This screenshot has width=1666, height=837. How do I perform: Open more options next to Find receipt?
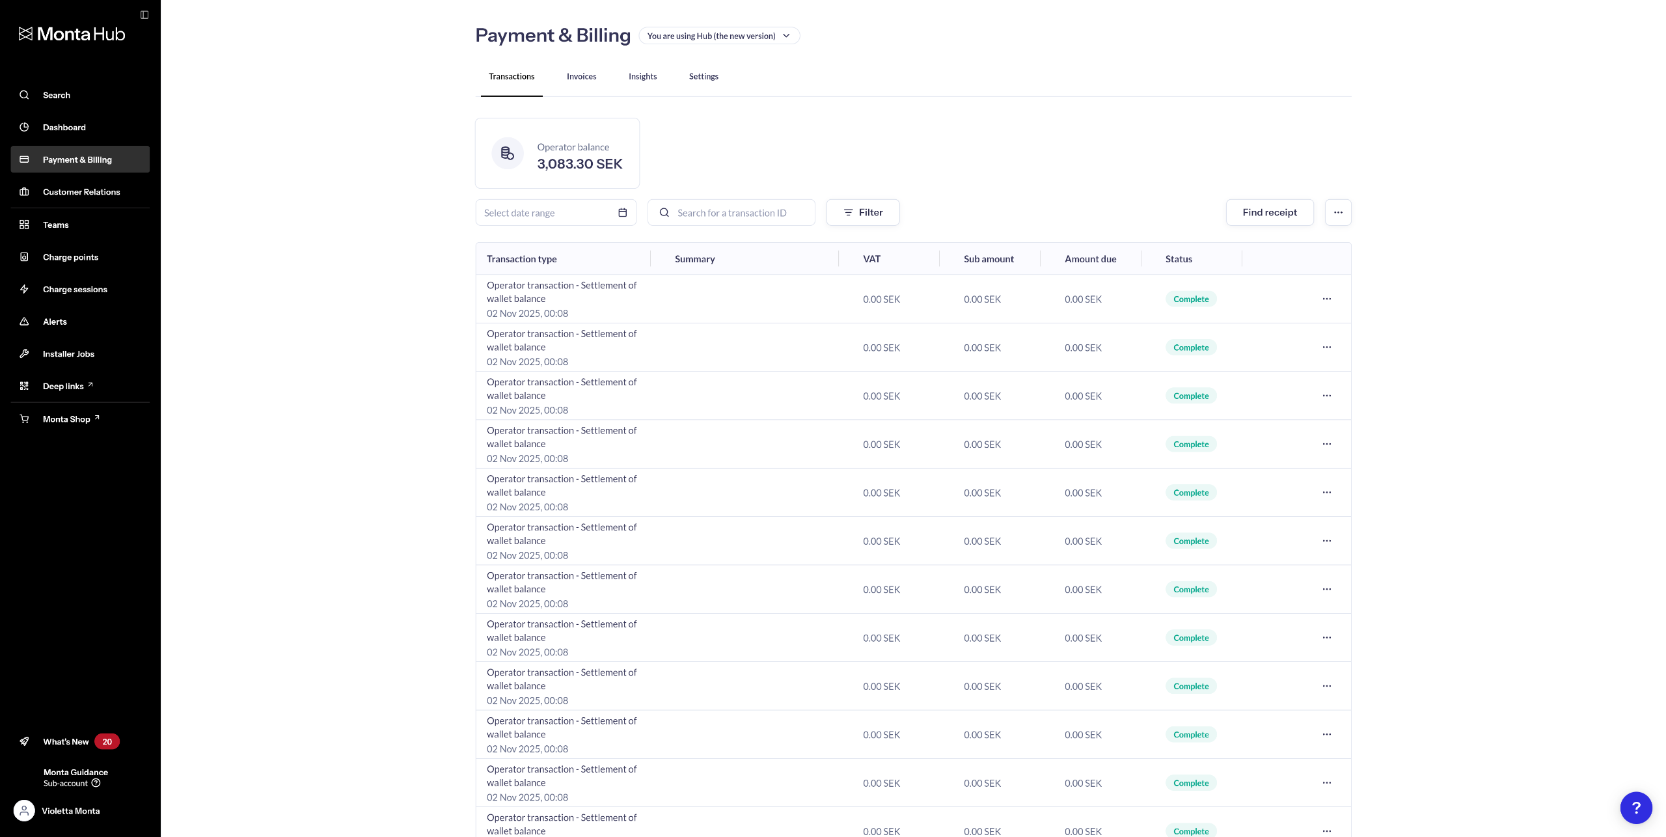pyautogui.click(x=1337, y=212)
